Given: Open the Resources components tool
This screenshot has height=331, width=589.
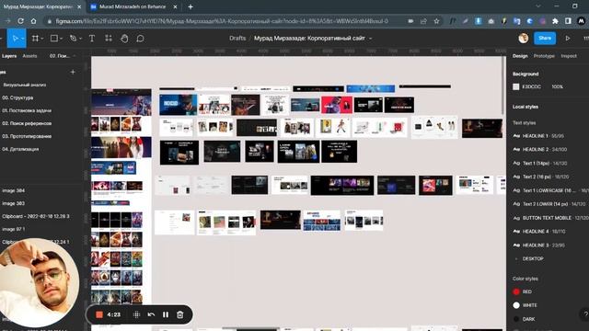Looking at the screenshot, I should 109,39.
